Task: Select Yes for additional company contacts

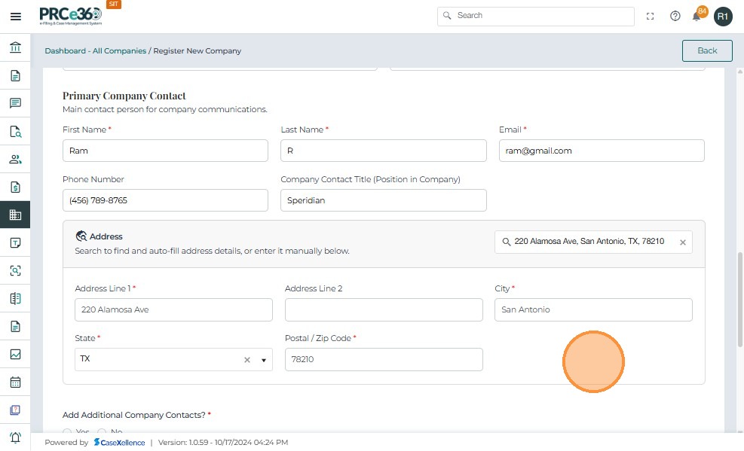Action: pyautogui.click(x=67, y=431)
